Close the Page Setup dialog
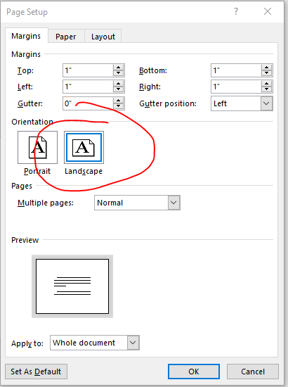288x387 pixels. click(x=268, y=11)
